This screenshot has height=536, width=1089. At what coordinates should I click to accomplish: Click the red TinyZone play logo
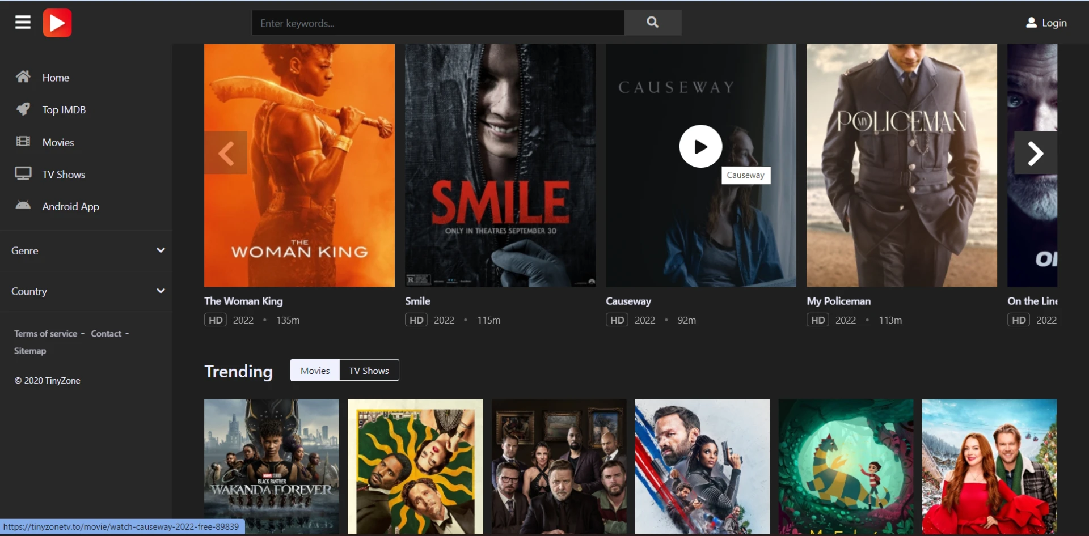pos(57,23)
